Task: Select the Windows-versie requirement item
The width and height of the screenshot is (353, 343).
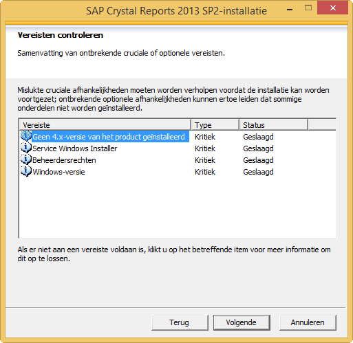Action: pyautogui.click(x=58, y=172)
